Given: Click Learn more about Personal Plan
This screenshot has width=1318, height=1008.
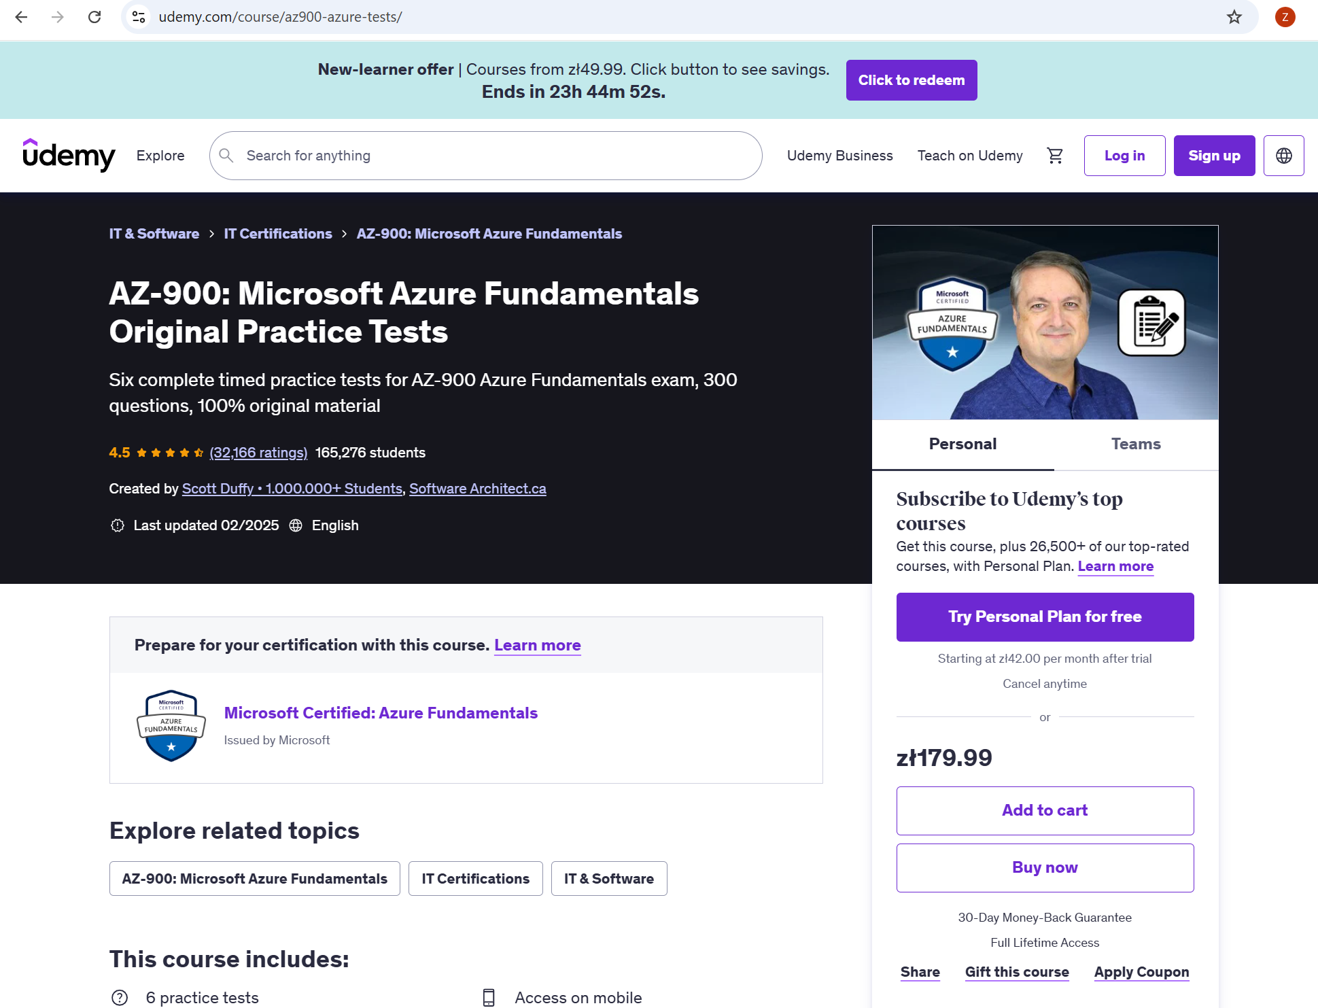Looking at the screenshot, I should pos(1115,566).
